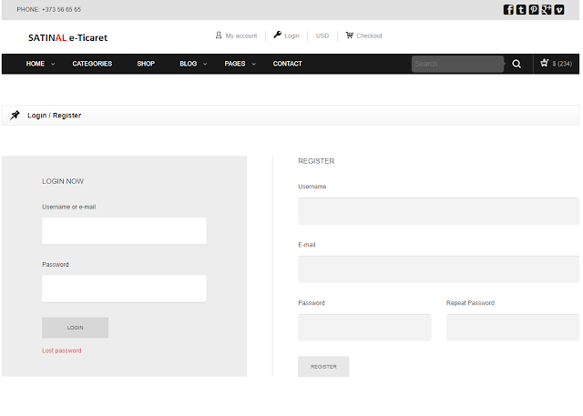Click the search magnifier icon

click(x=517, y=64)
